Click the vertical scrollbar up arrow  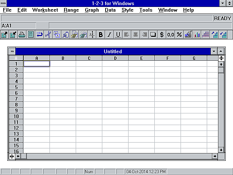point(221,64)
